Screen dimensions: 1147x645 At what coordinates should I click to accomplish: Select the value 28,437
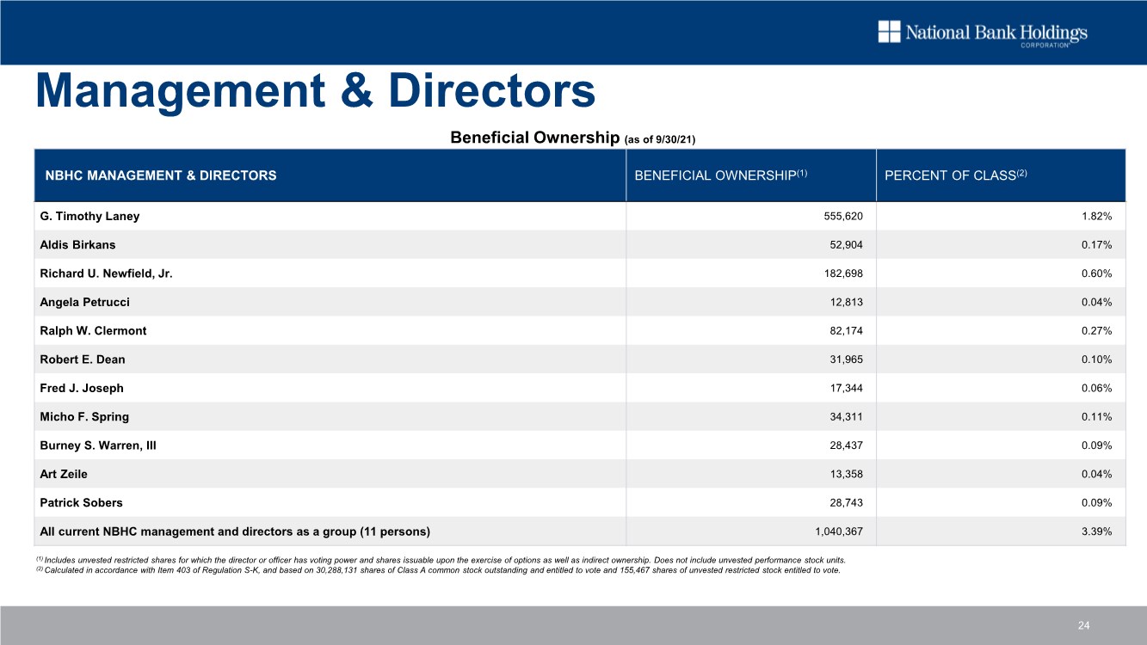(847, 445)
